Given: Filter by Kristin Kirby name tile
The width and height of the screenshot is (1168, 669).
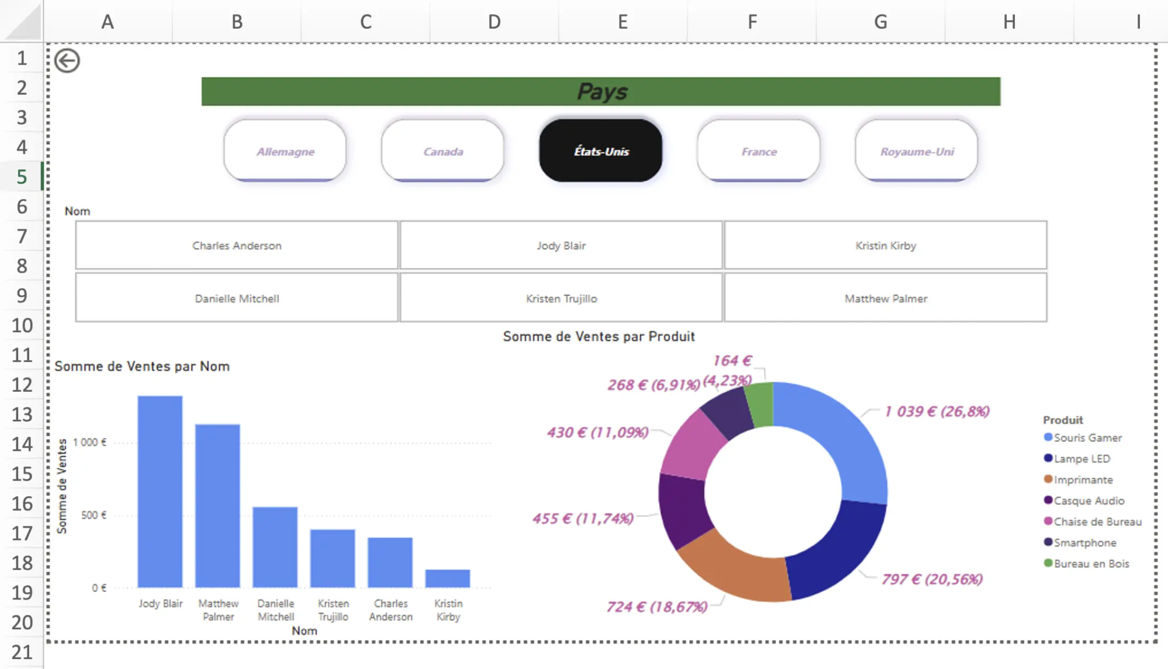Looking at the screenshot, I should (886, 245).
